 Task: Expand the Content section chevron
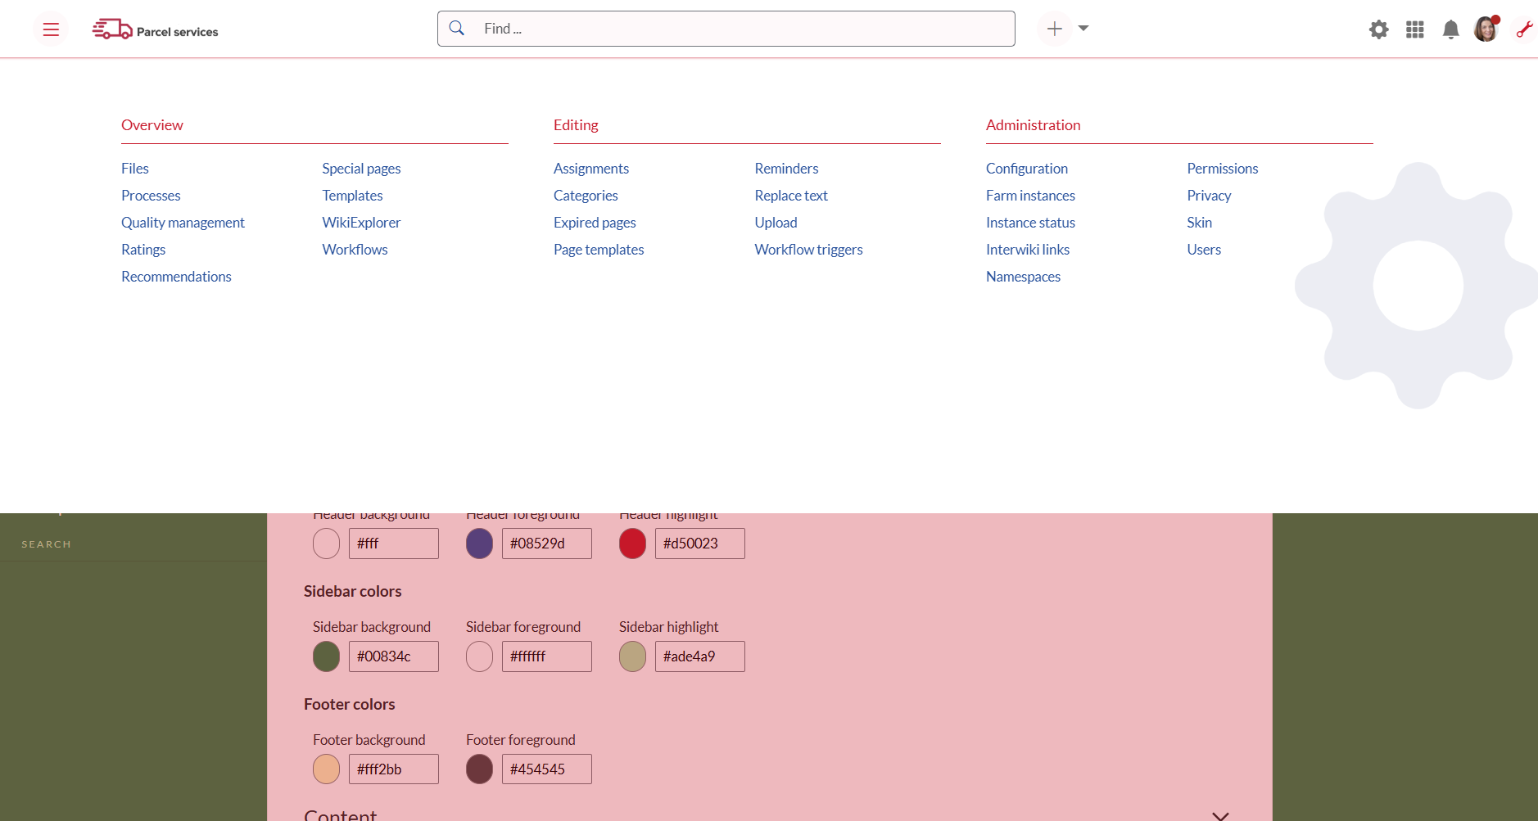[1219, 815]
